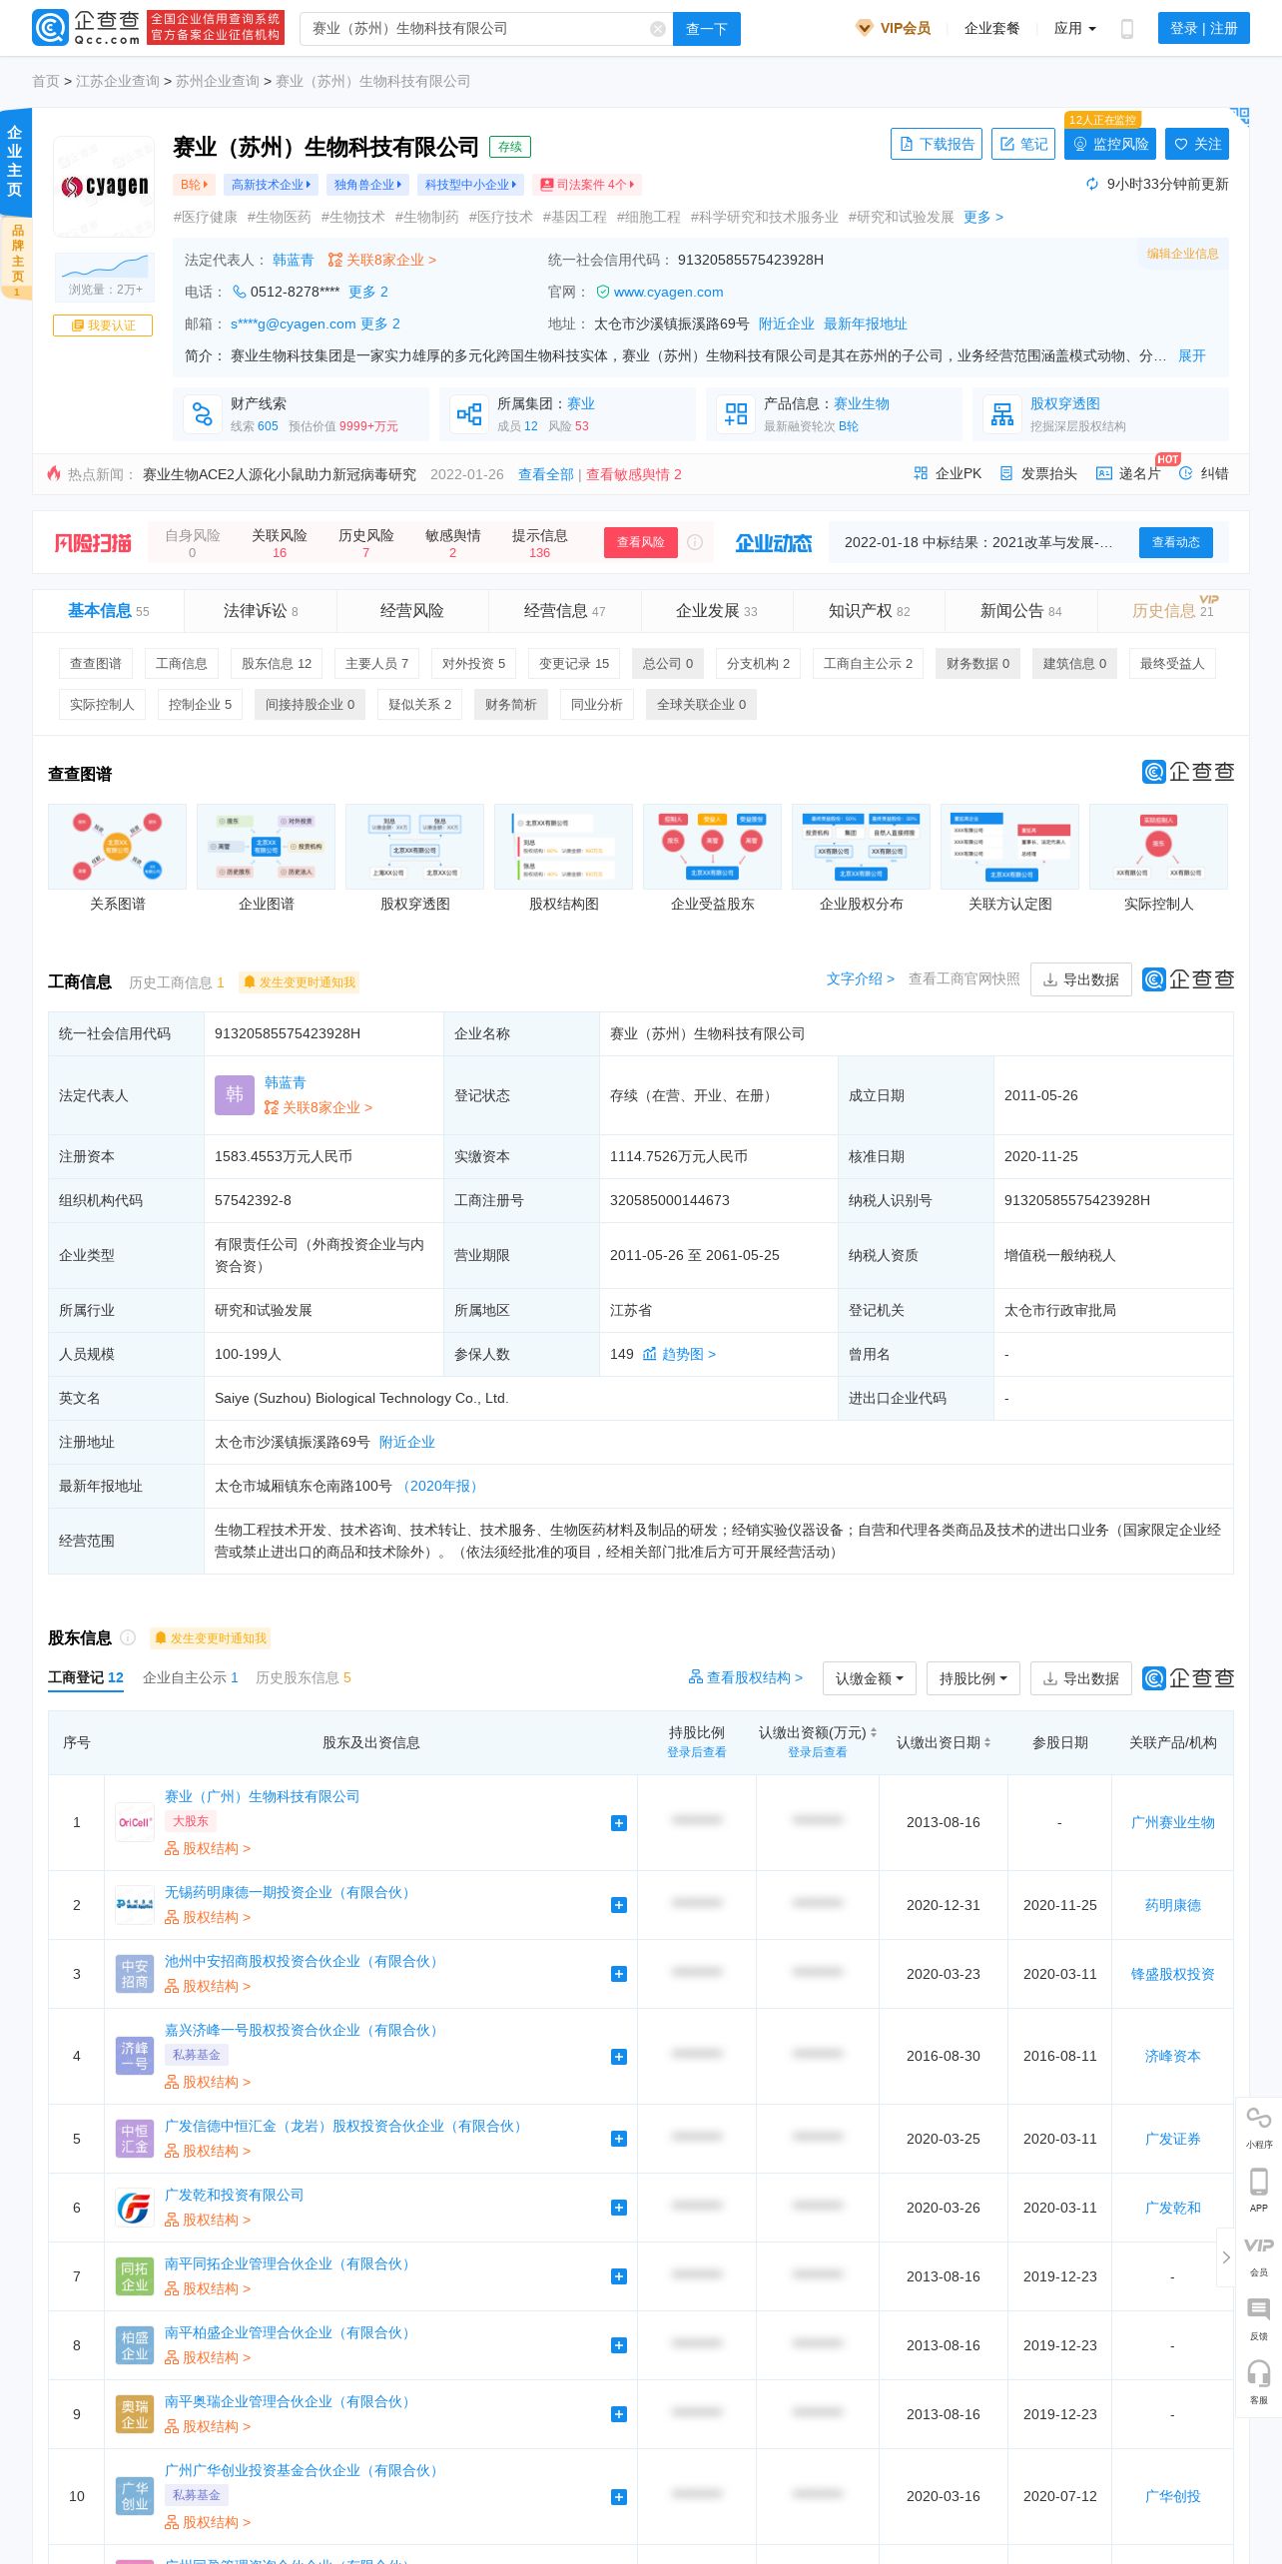Viewport: 1282px width, 2564px height.
Task: Open the 文字介绍 link
Action: [860, 978]
